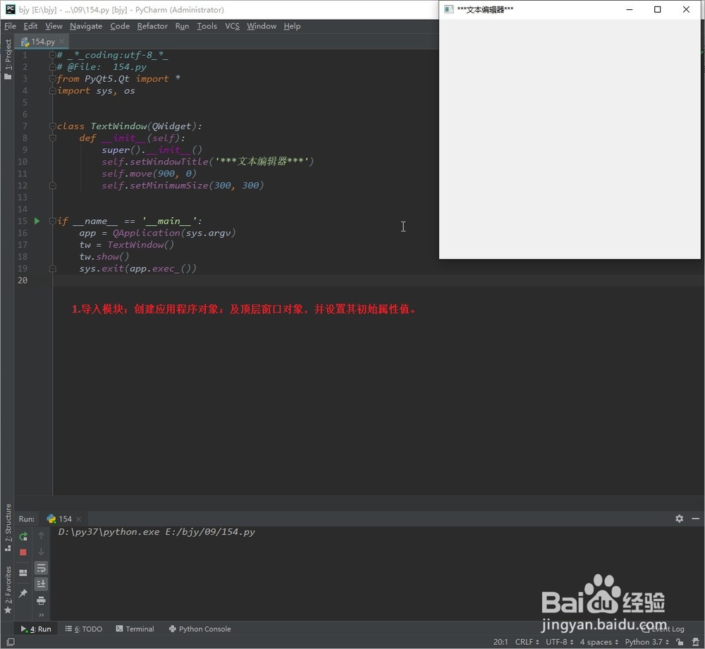
Task: Close the 文本编辑器 window
Action: pos(686,9)
